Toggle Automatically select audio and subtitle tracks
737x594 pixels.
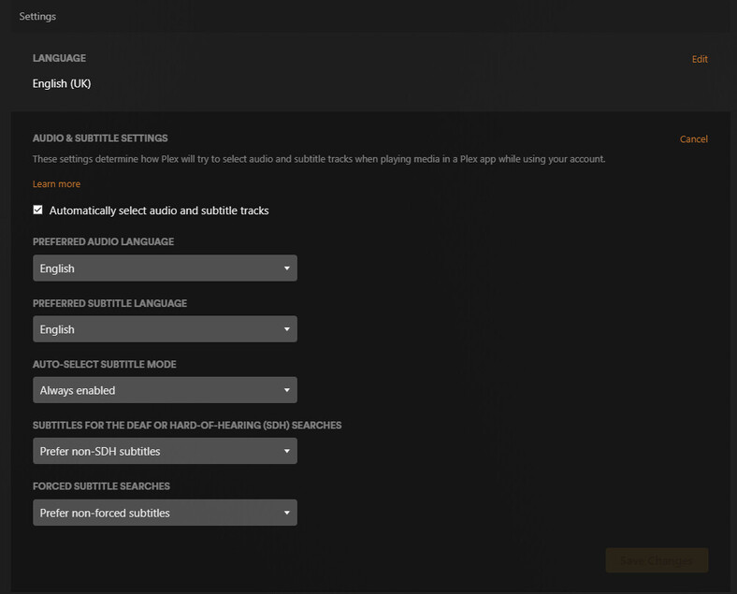38,210
